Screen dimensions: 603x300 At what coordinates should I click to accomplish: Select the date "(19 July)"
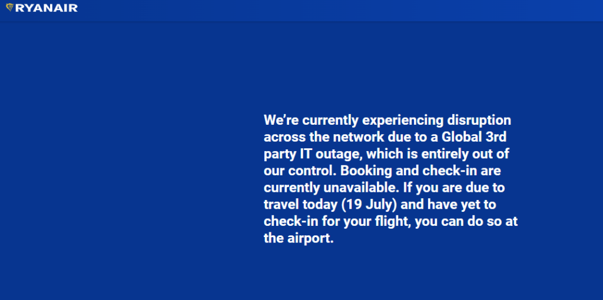(x=369, y=205)
